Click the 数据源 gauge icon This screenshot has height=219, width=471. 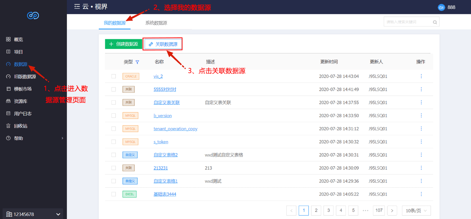tap(9, 64)
